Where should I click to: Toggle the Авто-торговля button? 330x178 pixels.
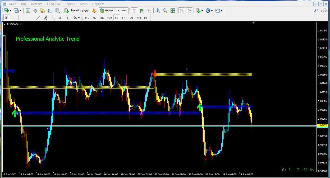113,11
